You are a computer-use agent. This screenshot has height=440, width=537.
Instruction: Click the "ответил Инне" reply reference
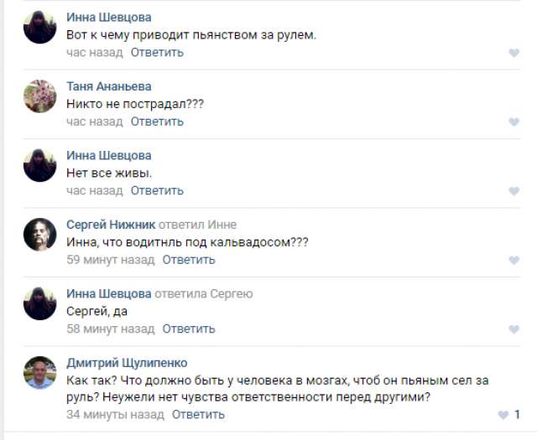click(196, 225)
